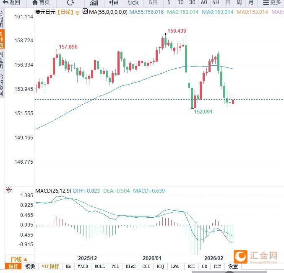The image size is (284, 273).
Task: Switch to 5日 timeframe
Action: click(x=153, y=3)
